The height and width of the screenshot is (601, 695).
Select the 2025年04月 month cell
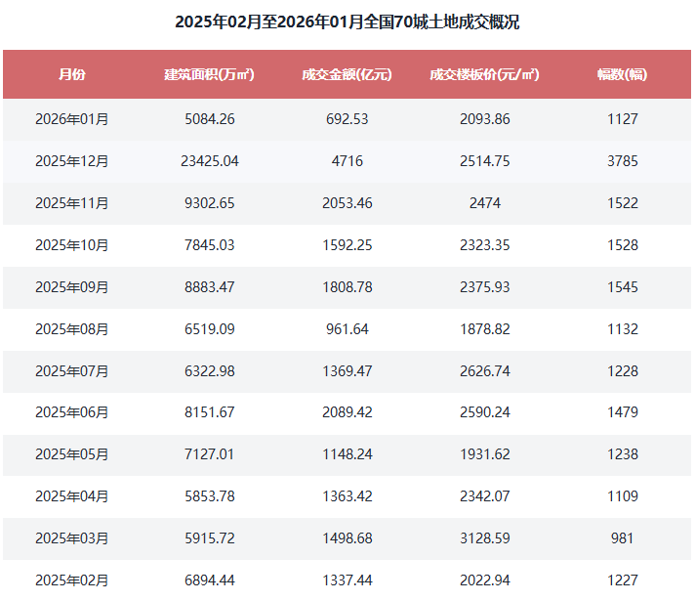71,496
